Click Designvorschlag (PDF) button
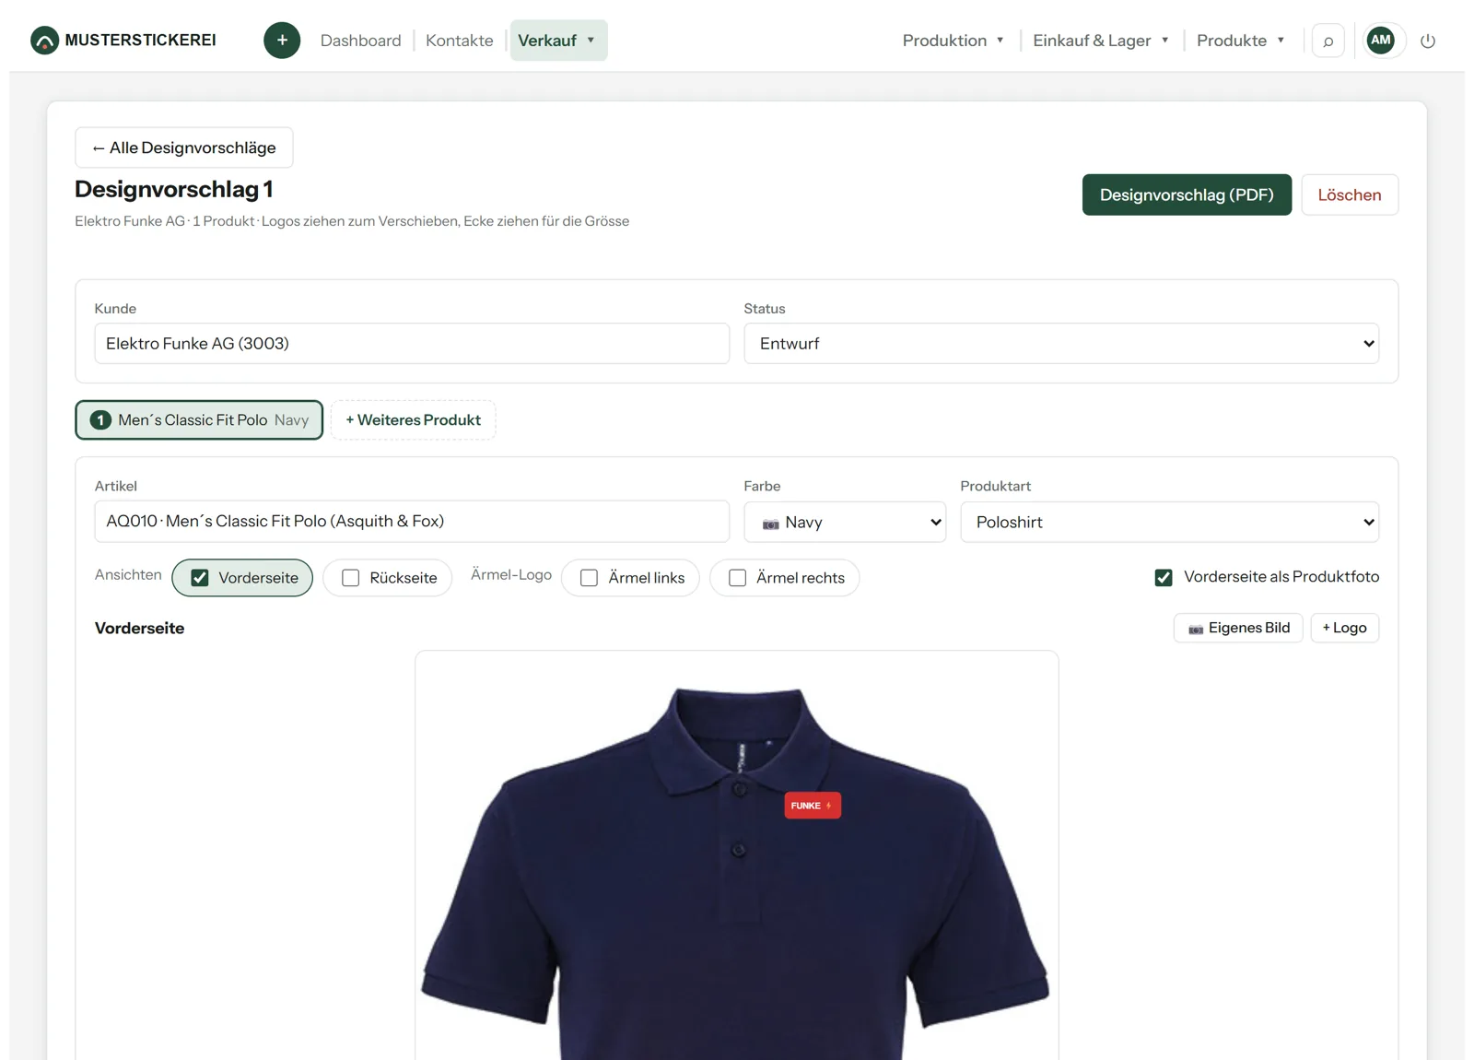This screenshot has height=1060, width=1474. point(1187,194)
